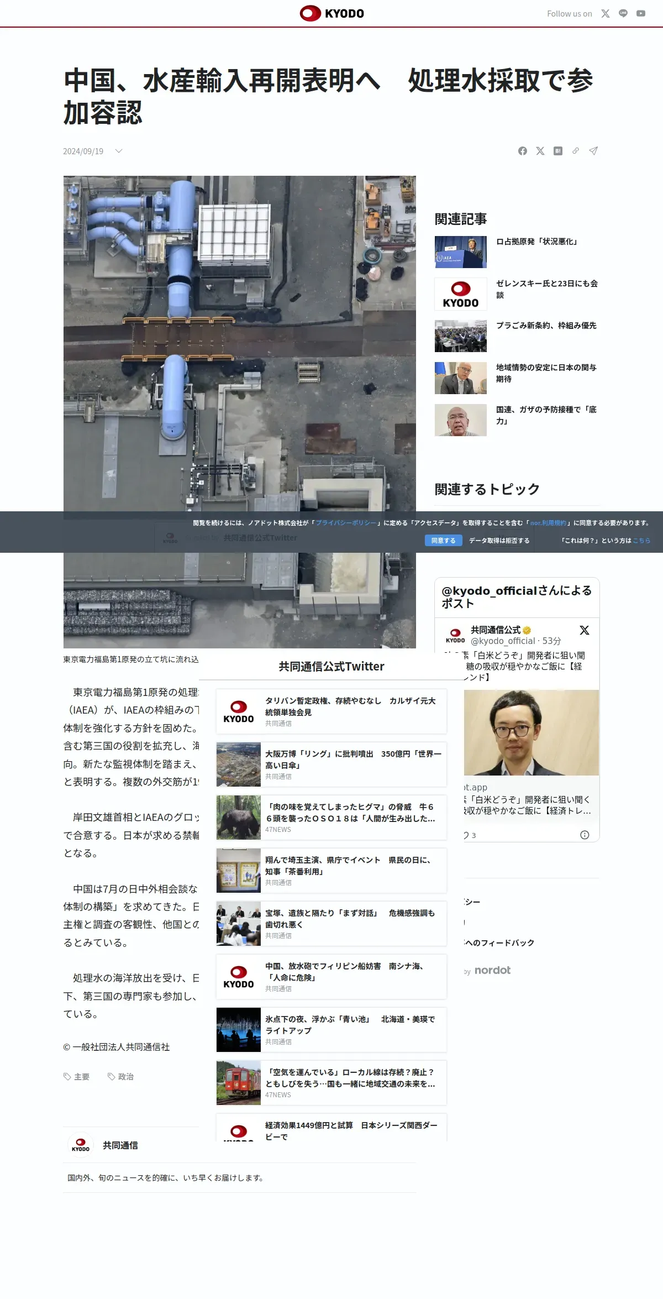
Task: Open story 中国、放水砲でフィリピン船妨害
Action: click(331, 977)
